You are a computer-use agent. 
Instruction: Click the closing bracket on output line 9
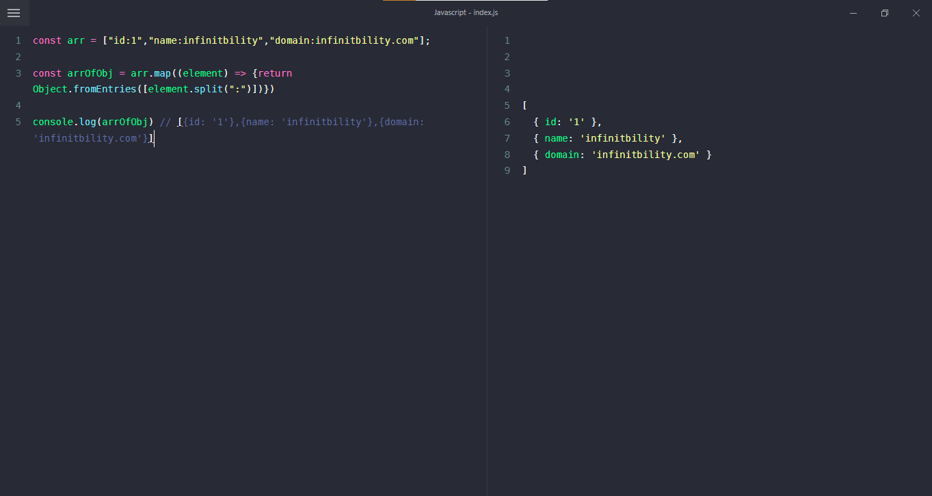(x=524, y=172)
